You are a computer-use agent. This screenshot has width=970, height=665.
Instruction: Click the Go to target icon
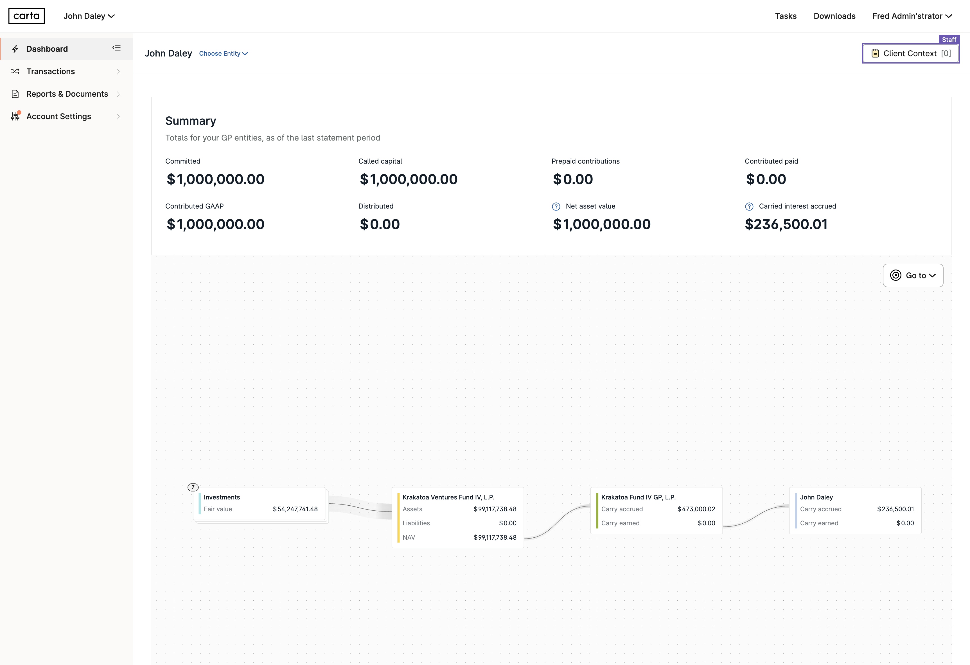pyautogui.click(x=895, y=275)
